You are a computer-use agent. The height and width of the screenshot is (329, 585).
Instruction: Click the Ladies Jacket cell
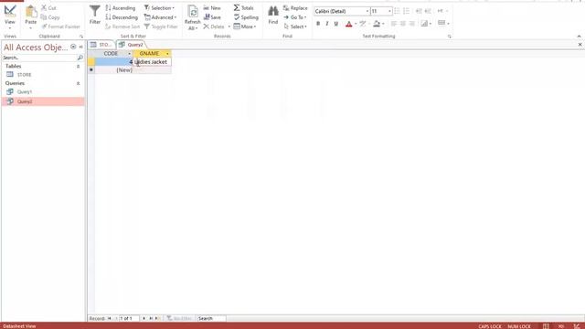click(x=153, y=62)
